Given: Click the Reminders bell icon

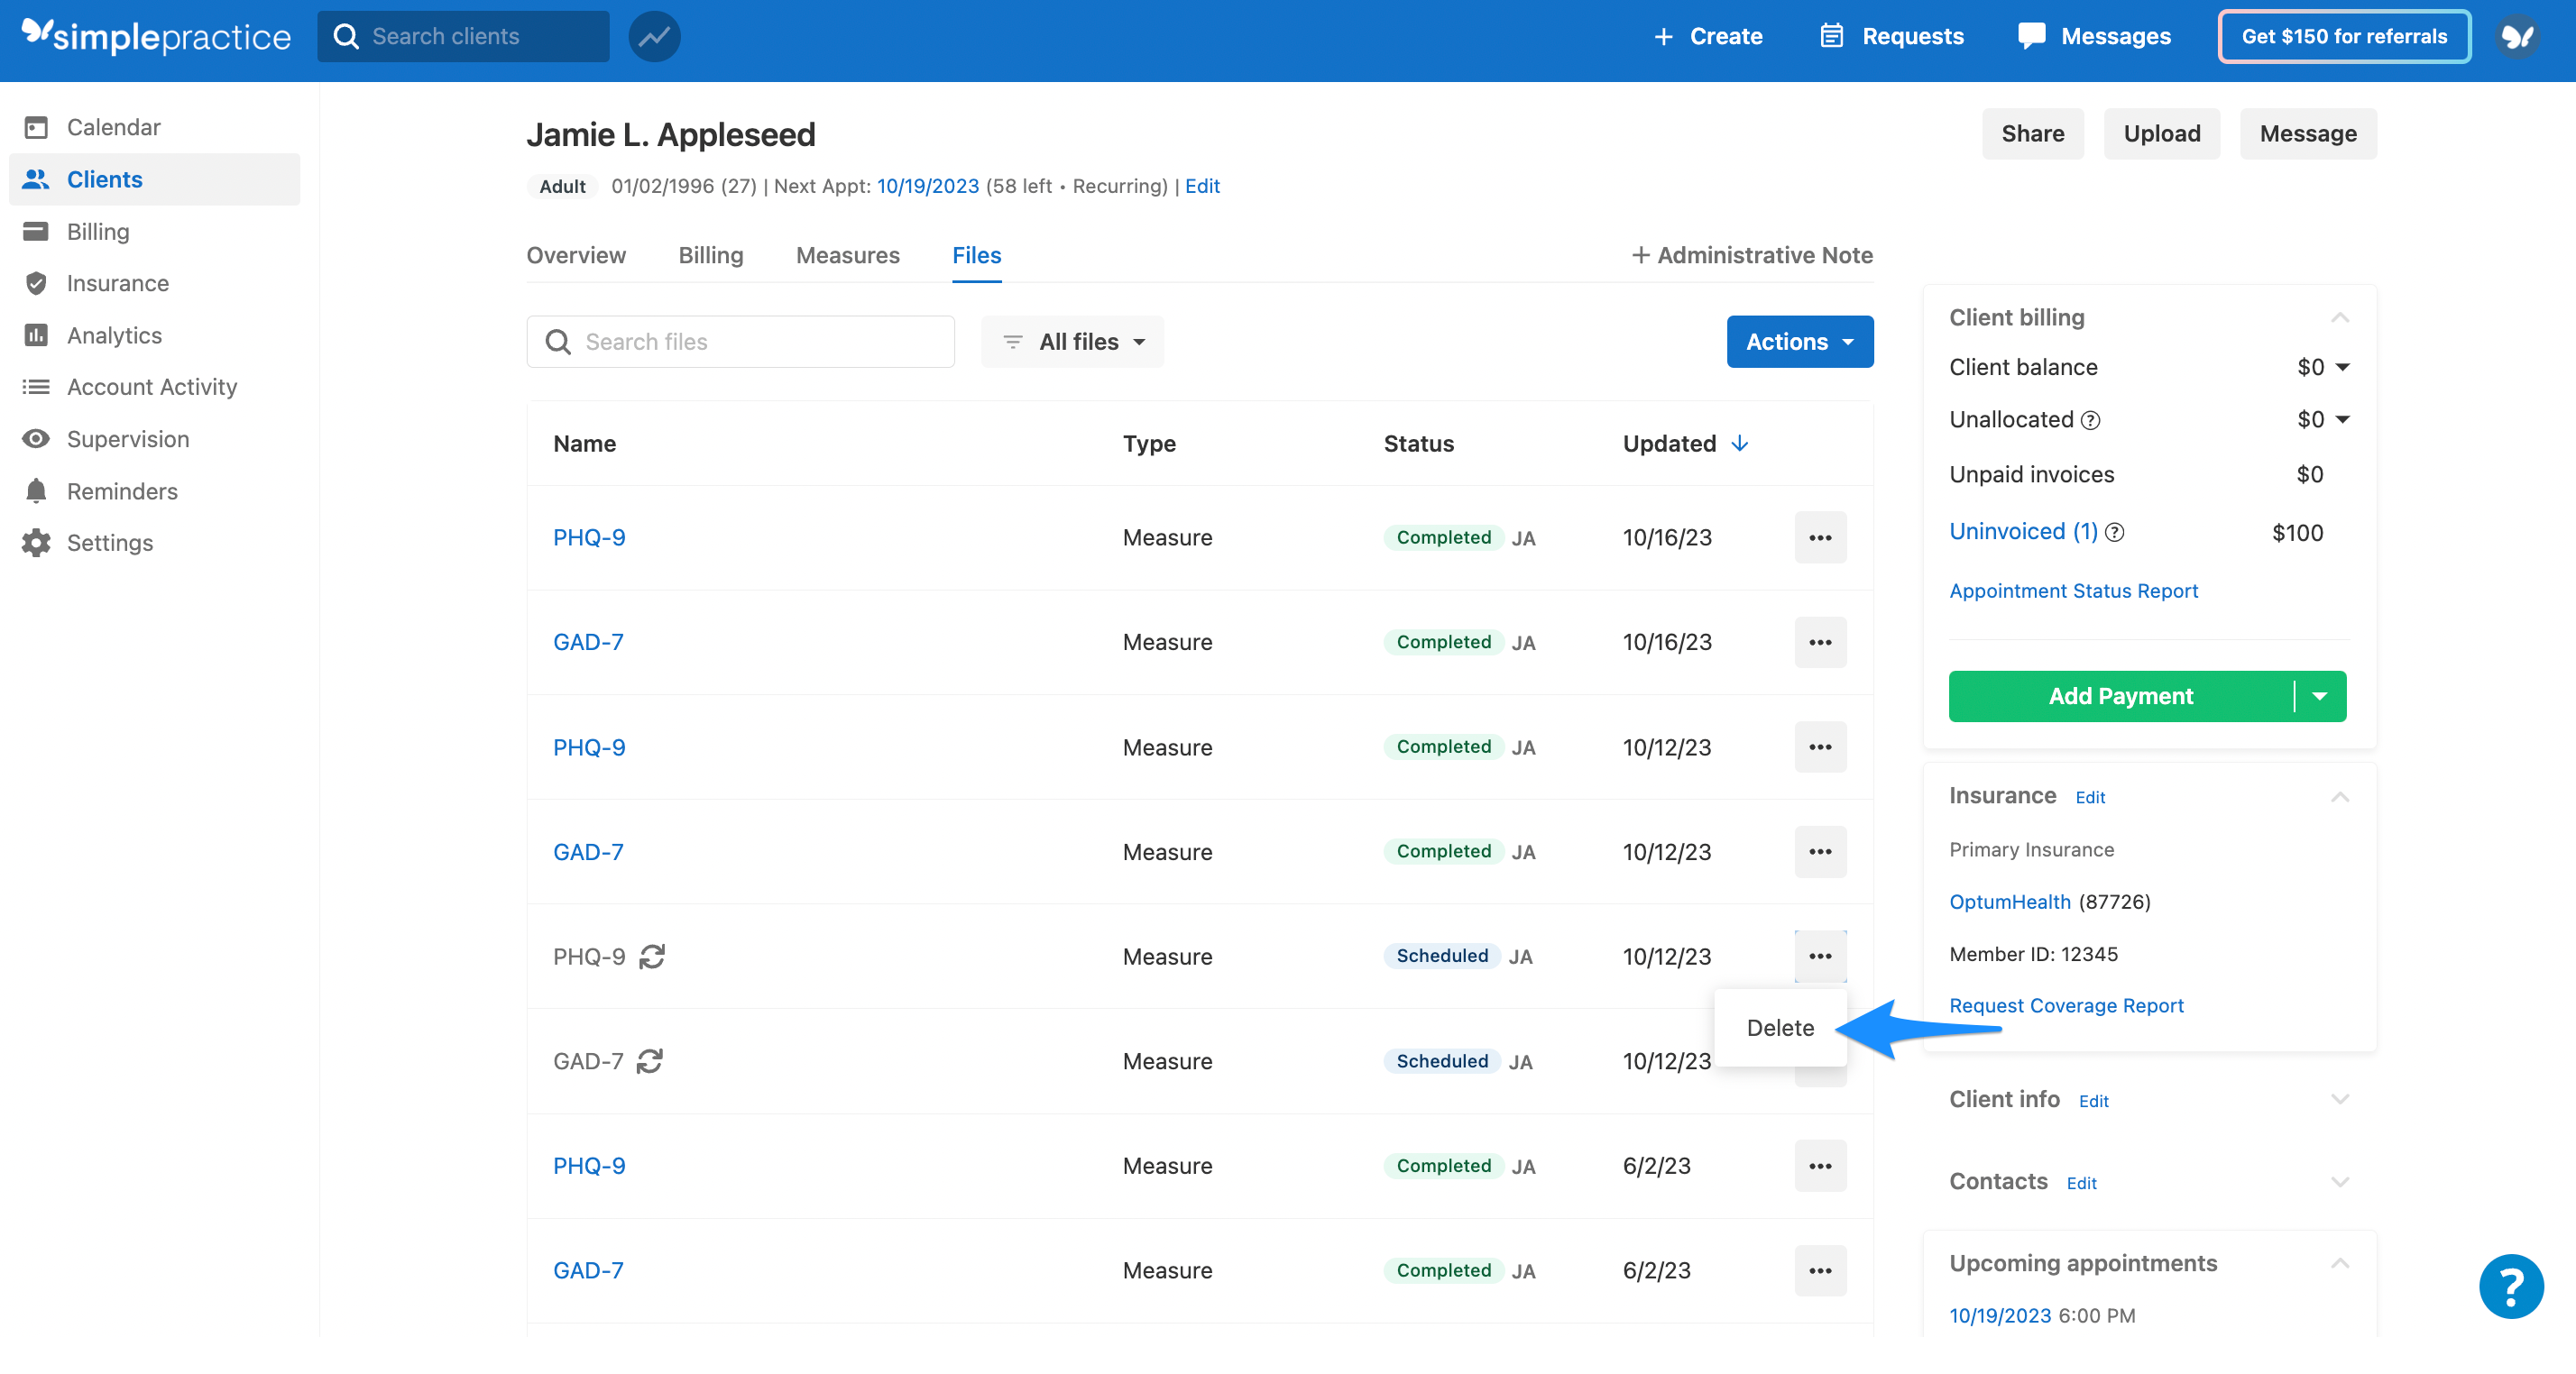Looking at the screenshot, I should tap(36, 490).
